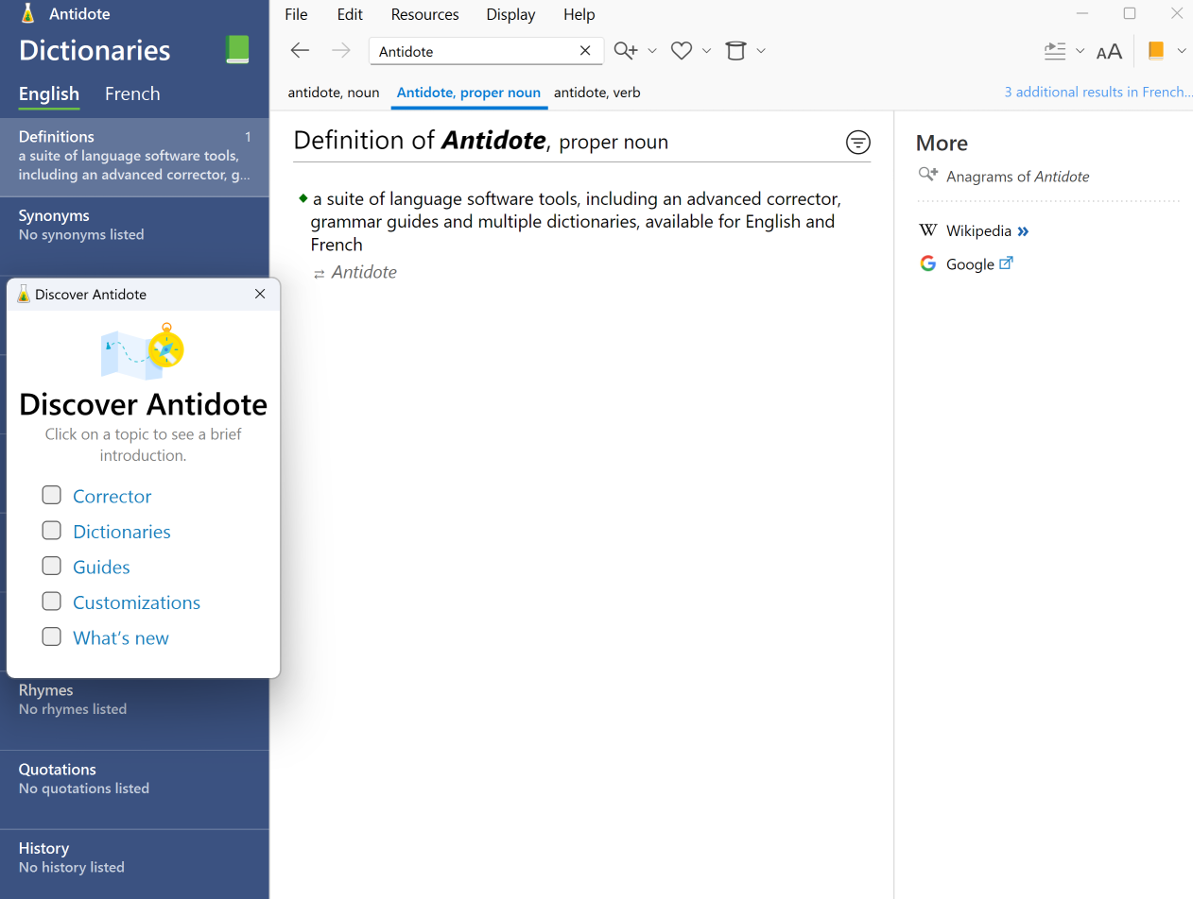Image resolution: width=1193 pixels, height=899 pixels.
Task: Click the heart favorites icon
Action: point(681,51)
